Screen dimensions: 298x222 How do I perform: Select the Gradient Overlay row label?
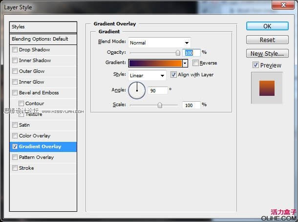(40, 147)
